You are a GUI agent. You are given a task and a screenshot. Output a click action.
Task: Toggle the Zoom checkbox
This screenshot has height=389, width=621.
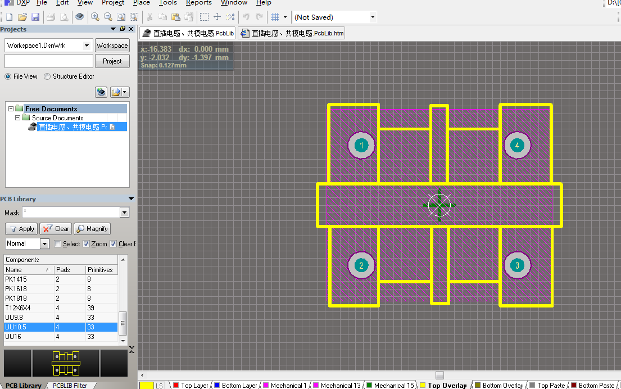[x=87, y=244]
